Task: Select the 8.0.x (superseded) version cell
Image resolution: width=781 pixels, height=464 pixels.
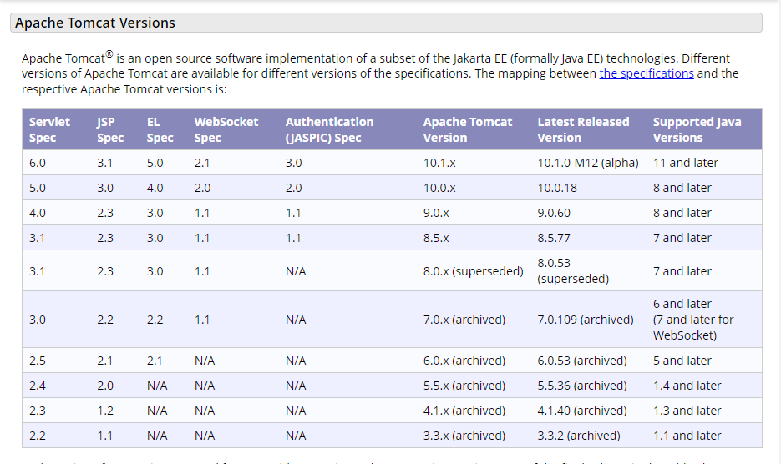Action: [x=473, y=271]
